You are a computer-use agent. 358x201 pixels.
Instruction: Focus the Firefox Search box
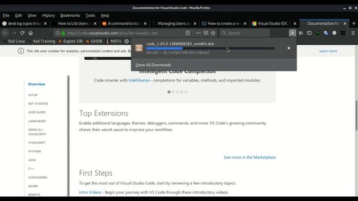coord(245,33)
